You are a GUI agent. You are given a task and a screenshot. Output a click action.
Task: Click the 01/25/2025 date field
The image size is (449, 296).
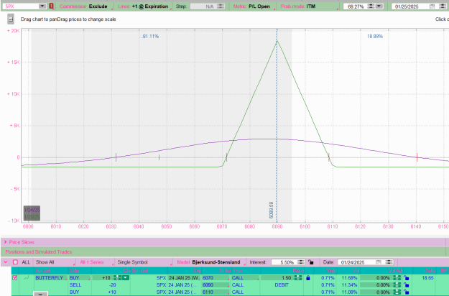(411, 6)
